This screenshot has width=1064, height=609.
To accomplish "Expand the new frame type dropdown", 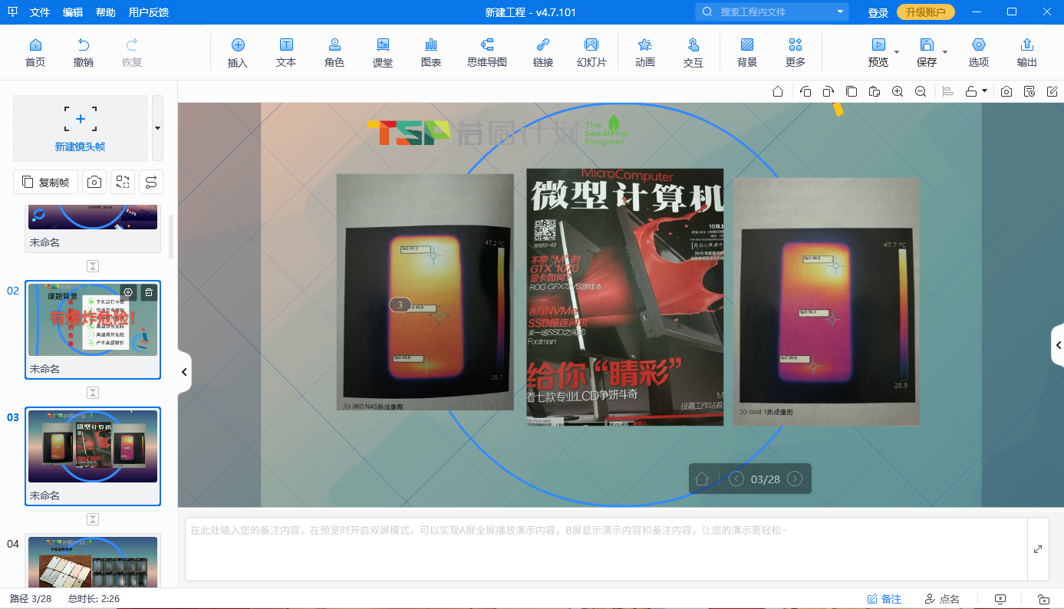I will pyautogui.click(x=157, y=128).
